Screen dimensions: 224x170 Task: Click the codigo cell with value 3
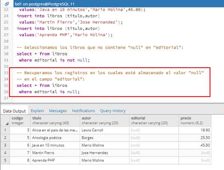20,130
